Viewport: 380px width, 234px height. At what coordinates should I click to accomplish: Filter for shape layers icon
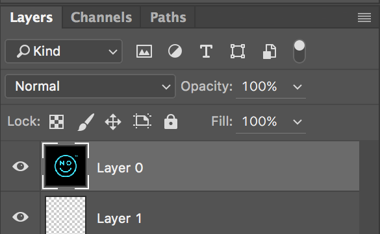click(x=238, y=51)
